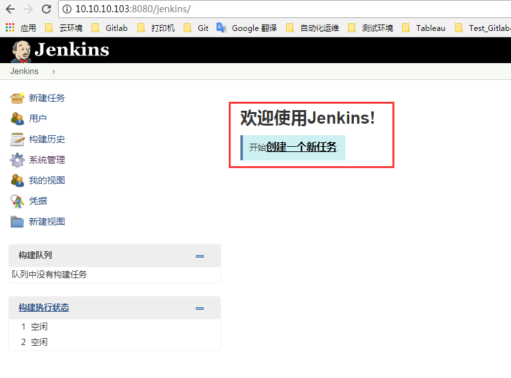This screenshot has height=378, width=511.
Task: Open the 新建任务 link
Action: tap(46, 98)
